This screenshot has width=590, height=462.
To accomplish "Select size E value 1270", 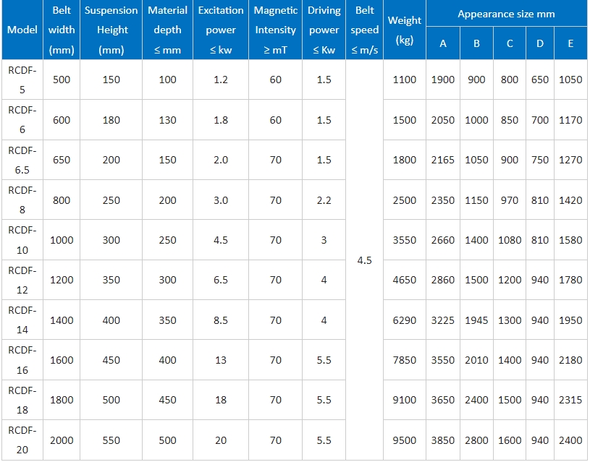I will (x=570, y=160).
